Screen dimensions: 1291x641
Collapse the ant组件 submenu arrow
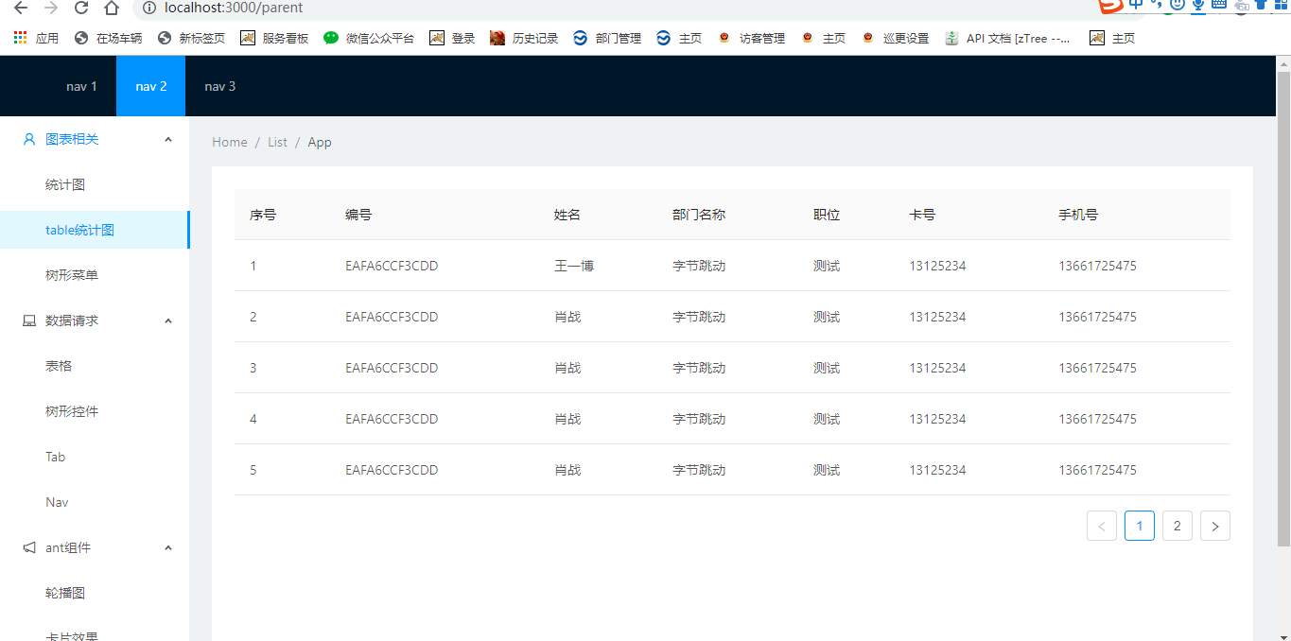coord(168,547)
